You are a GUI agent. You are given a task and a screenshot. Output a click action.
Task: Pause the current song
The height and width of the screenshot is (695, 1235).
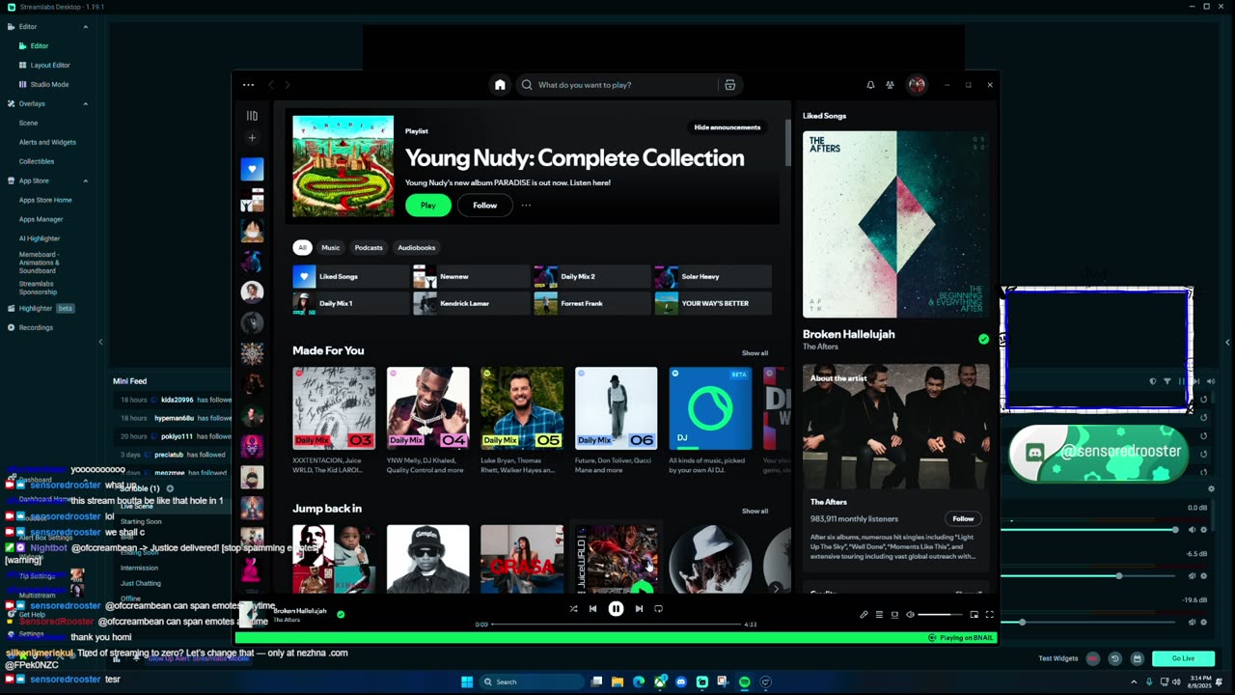pos(616,609)
